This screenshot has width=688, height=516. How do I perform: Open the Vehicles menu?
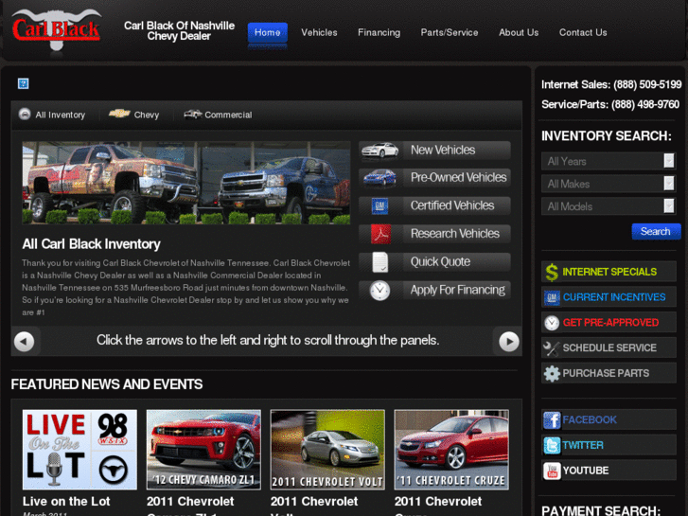319,32
